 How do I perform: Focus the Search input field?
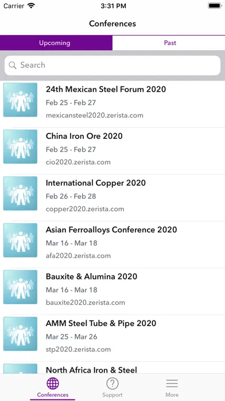(113, 65)
